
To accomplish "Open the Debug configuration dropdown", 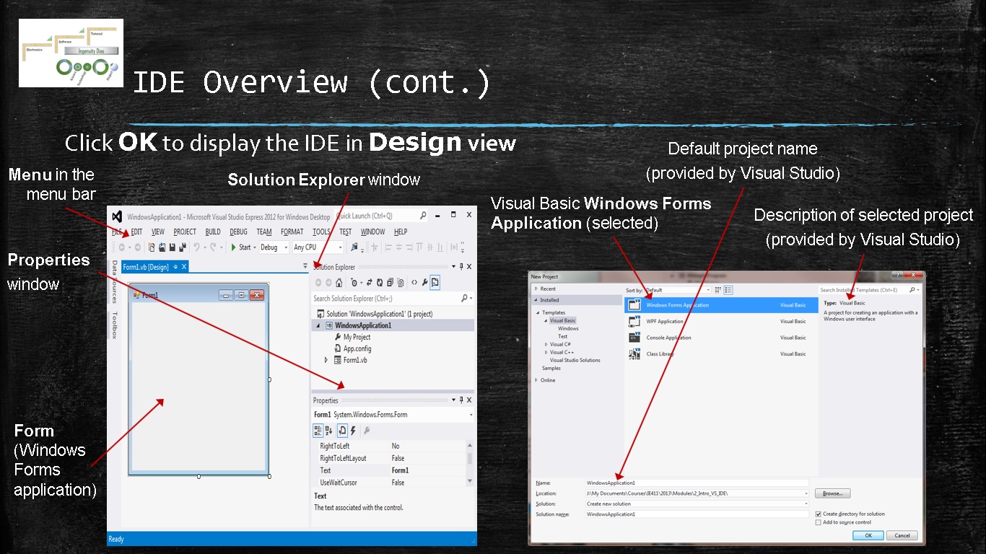I will [286, 247].
